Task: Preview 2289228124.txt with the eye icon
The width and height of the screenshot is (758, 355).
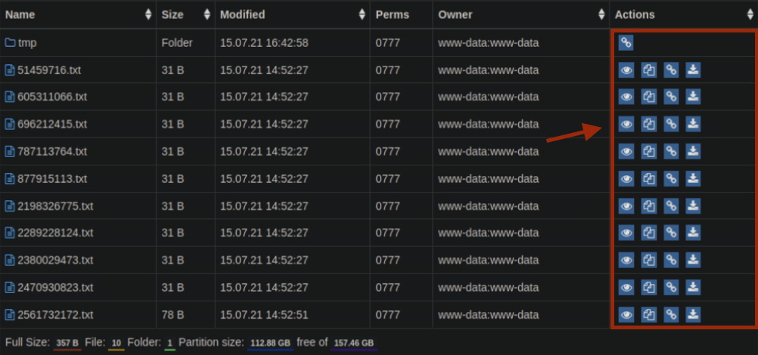Action: [x=626, y=233]
